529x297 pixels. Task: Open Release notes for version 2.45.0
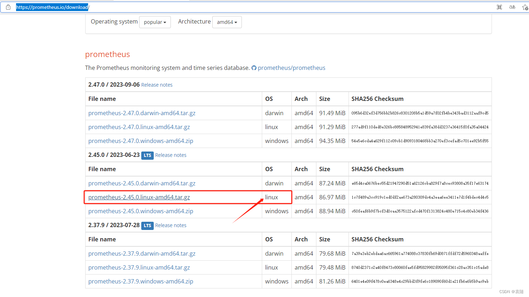pos(171,155)
